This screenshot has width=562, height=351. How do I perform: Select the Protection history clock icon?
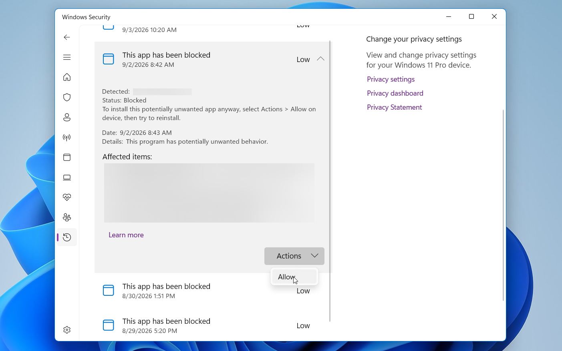[x=67, y=237]
